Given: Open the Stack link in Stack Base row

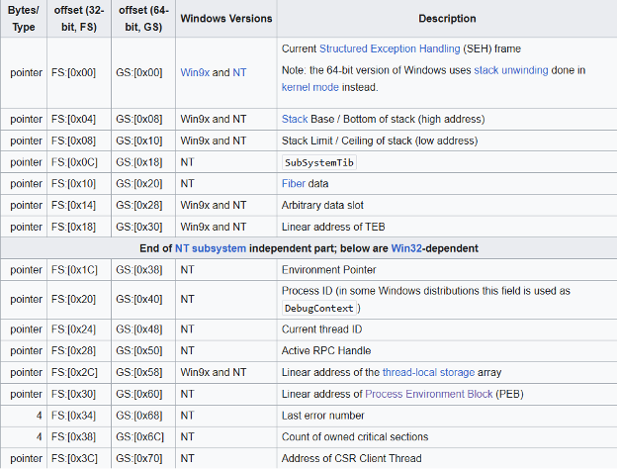Looking at the screenshot, I should pyautogui.click(x=295, y=119).
